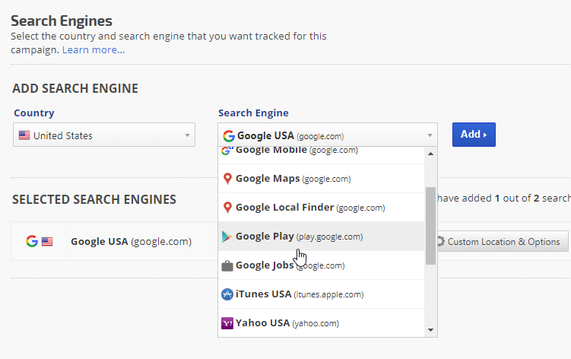Click the Google Maps pin icon
This screenshot has width=571, height=359.
[x=227, y=179]
